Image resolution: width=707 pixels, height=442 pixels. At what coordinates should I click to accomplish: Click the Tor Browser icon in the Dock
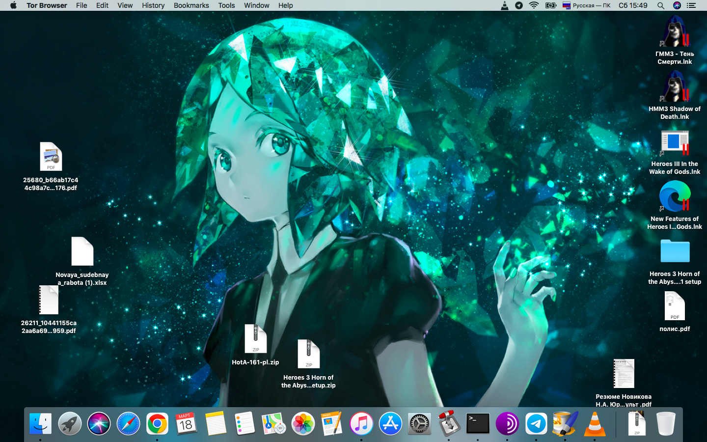[507, 423]
